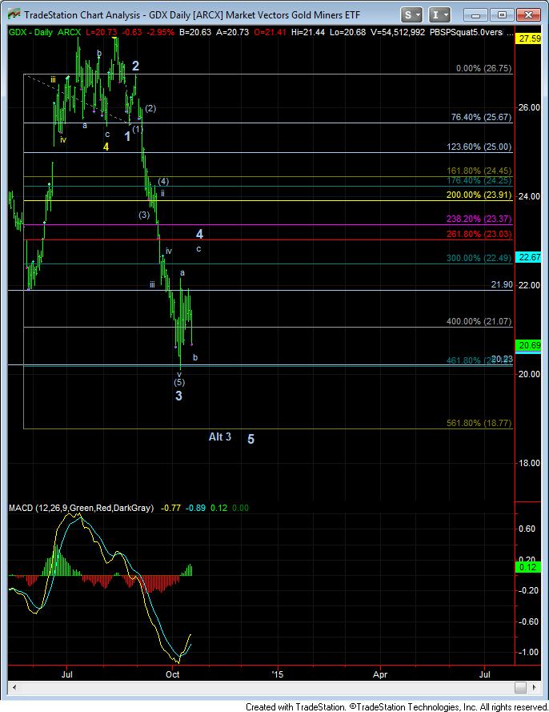Click the yellow 27.59 price marker

(x=530, y=38)
